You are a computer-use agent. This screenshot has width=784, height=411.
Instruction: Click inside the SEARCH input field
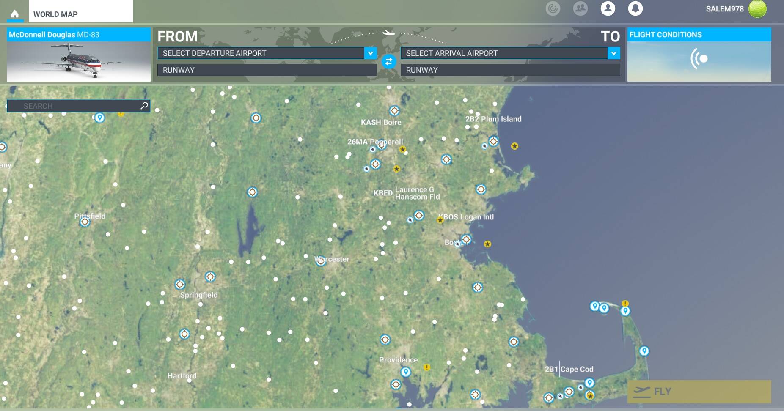point(72,106)
